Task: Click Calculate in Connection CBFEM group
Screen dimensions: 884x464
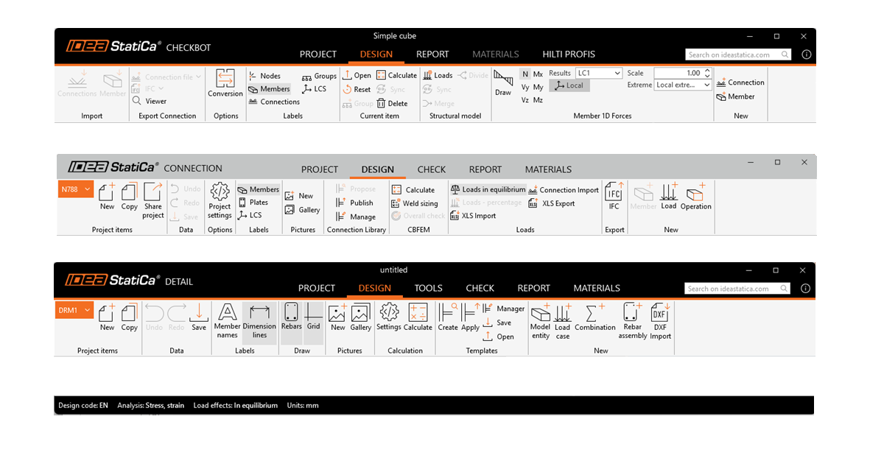Action: (x=413, y=189)
